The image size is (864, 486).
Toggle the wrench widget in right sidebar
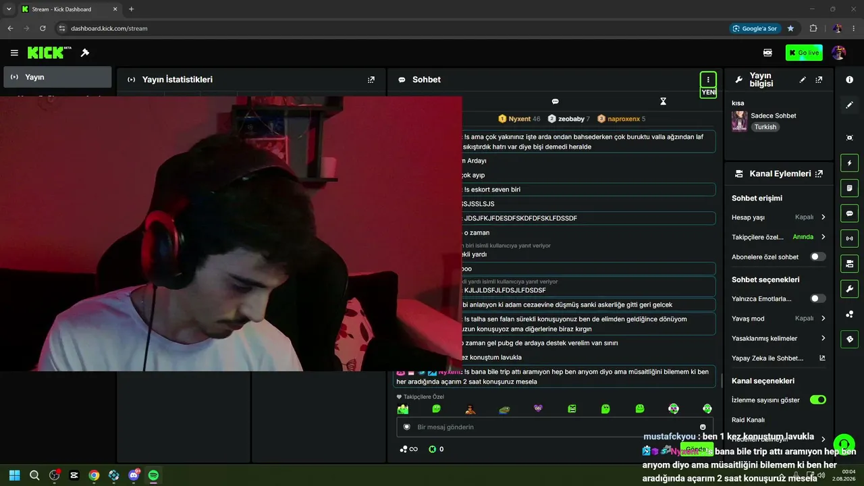click(849, 289)
